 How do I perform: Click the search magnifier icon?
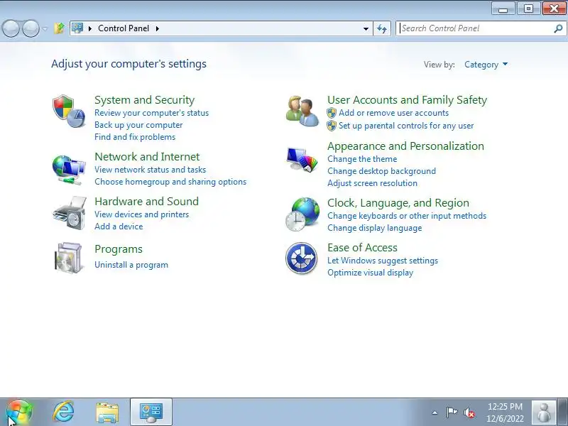[558, 28]
